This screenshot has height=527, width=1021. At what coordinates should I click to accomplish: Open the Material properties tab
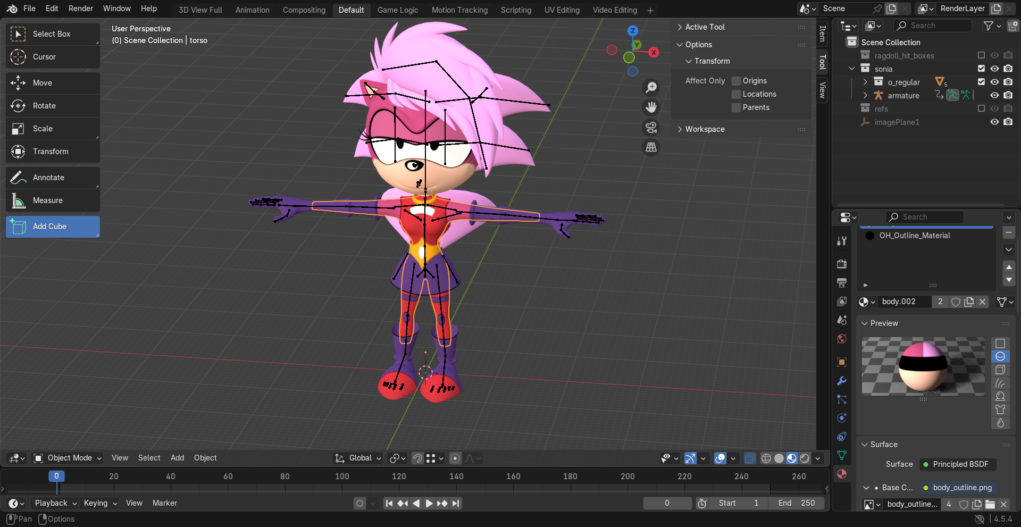point(842,474)
